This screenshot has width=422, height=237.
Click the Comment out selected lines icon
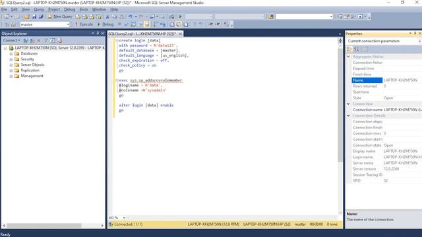click(195, 24)
